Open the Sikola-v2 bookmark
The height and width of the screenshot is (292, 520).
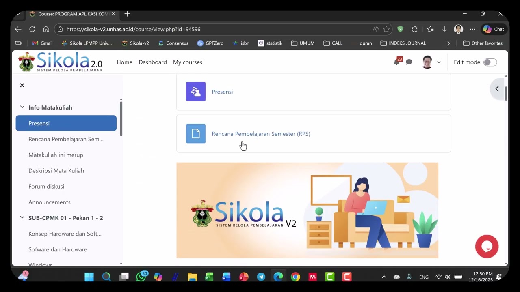pyautogui.click(x=135, y=43)
